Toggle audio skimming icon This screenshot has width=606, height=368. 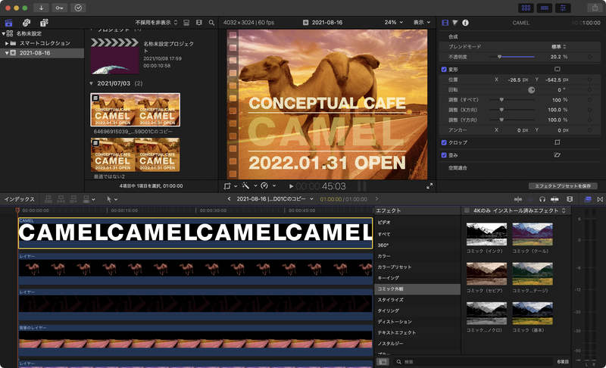point(530,199)
